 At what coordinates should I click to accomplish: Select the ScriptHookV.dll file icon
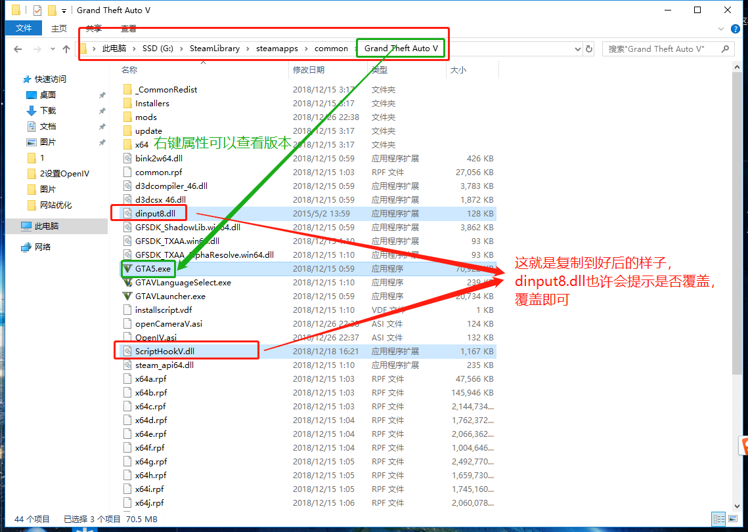127,352
